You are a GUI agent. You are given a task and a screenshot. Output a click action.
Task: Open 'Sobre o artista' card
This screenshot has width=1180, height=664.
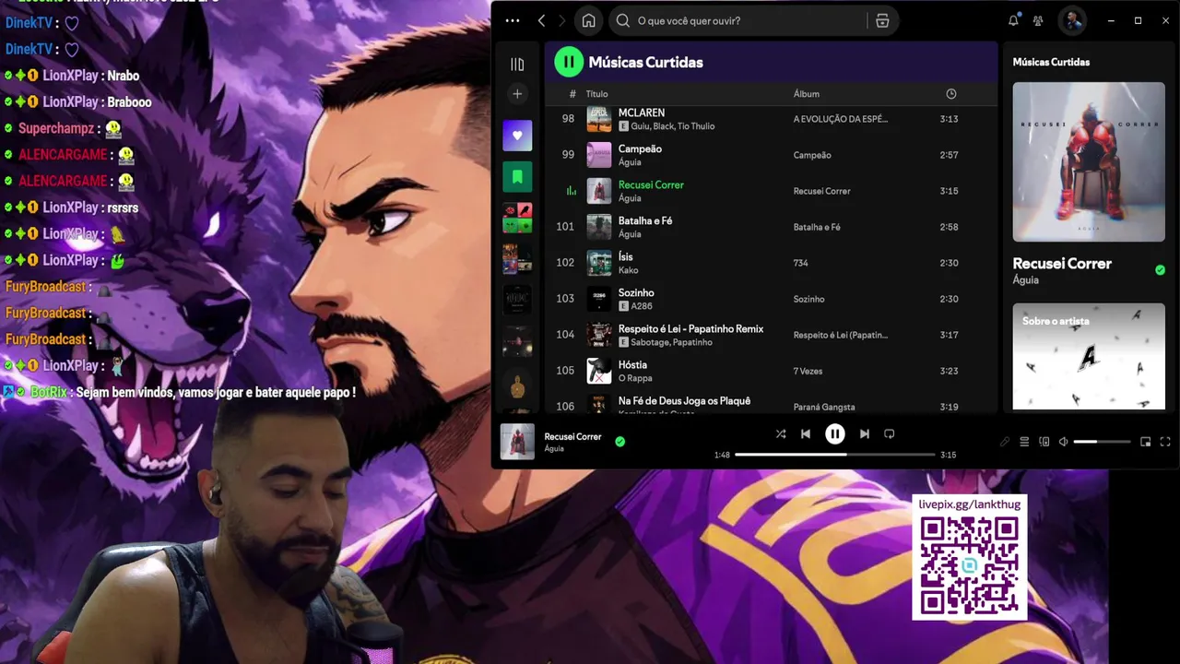point(1089,356)
